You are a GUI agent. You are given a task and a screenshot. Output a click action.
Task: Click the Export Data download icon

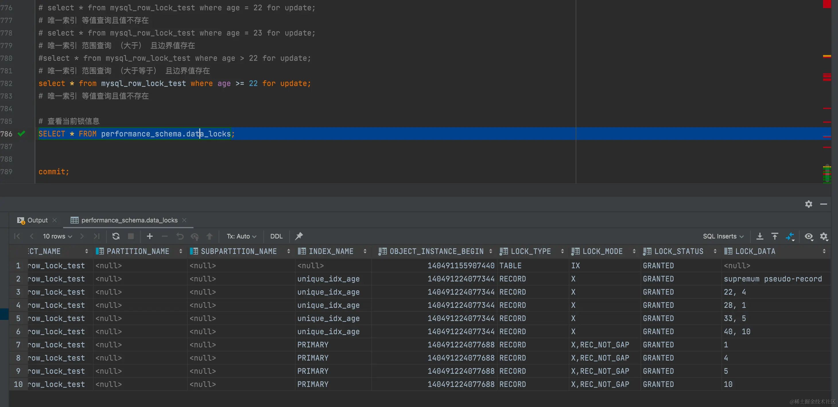click(760, 236)
